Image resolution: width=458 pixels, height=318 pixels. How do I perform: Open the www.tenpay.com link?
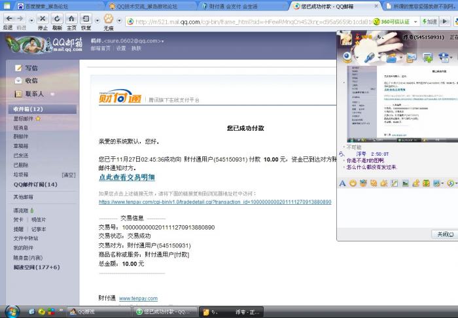point(138,298)
